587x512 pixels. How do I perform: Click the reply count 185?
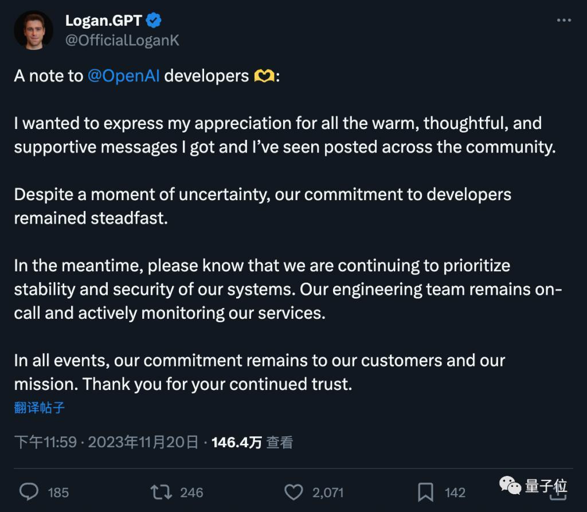tap(59, 493)
